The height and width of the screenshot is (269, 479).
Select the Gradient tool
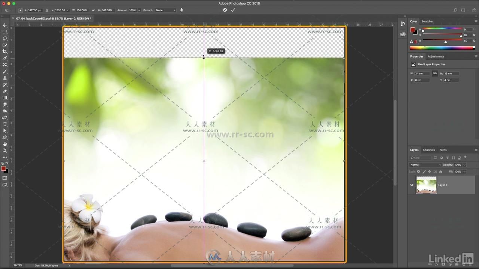click(x=5, y=98)
